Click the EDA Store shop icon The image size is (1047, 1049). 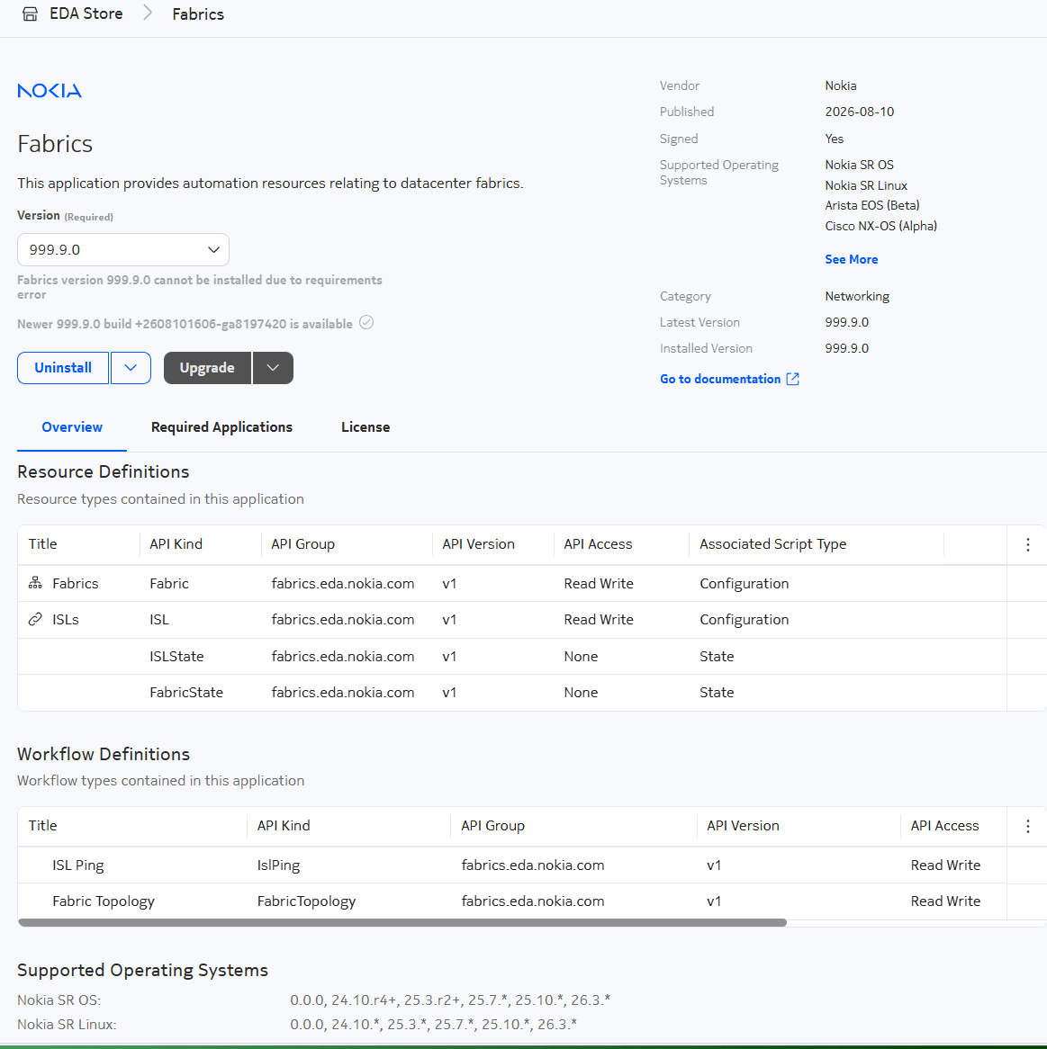tap(30, 14)
